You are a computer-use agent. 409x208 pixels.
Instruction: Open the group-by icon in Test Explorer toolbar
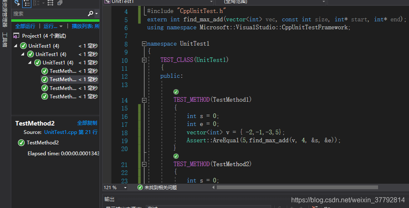point(37,3)
